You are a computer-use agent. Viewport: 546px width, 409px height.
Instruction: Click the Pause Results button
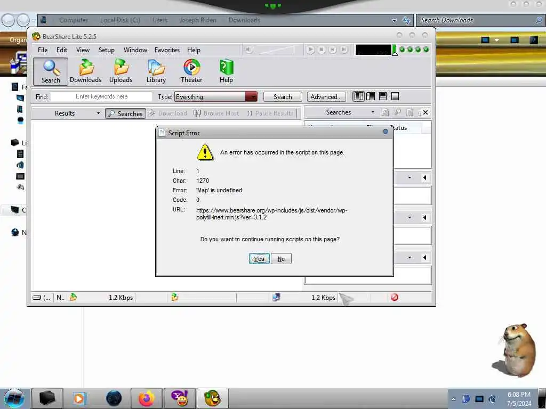pos(270,113)
